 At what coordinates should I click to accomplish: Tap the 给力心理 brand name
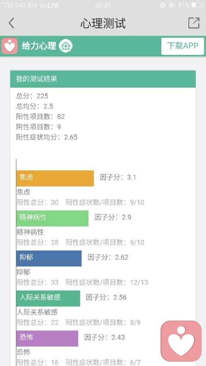[39, 46]
